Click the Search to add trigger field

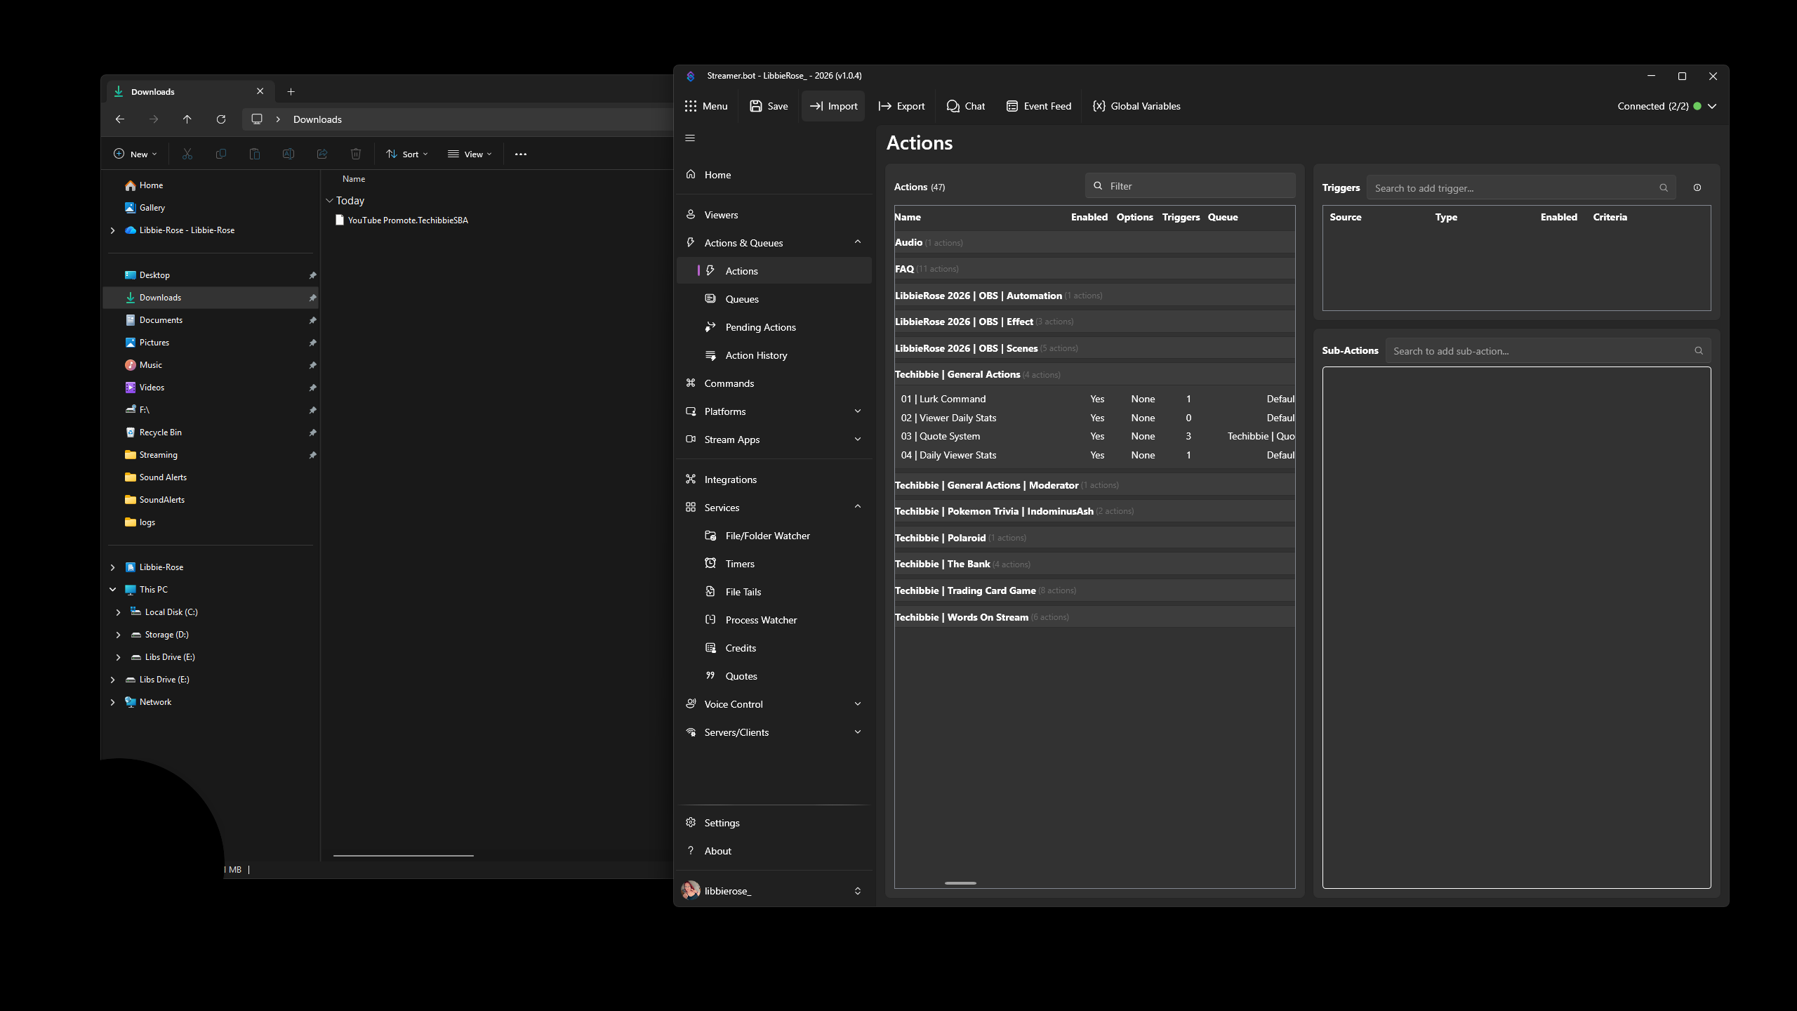(x=1520, y=188)
